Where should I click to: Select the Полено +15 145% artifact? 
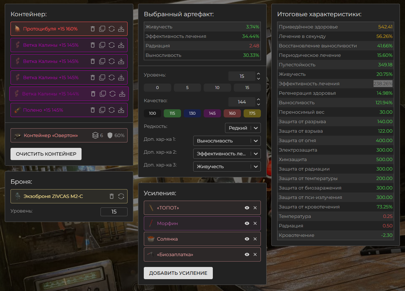pyautogui.click(x=47, y=110)
